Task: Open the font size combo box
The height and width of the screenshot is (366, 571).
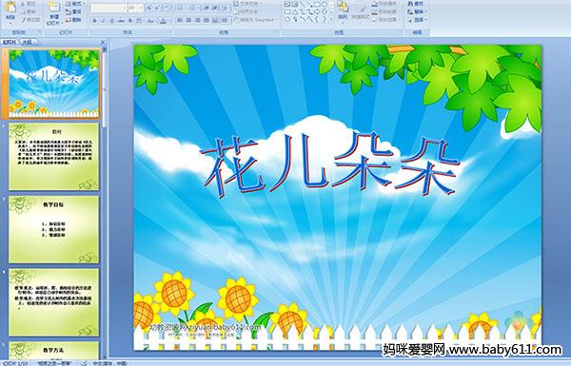Action: pyautogui.click(x=135, y=8)
